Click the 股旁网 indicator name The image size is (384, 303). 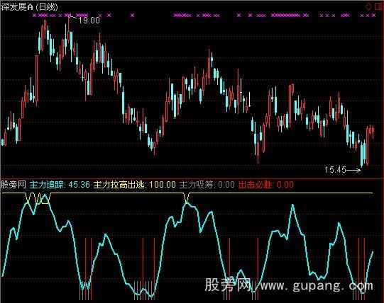coord(13,185)
